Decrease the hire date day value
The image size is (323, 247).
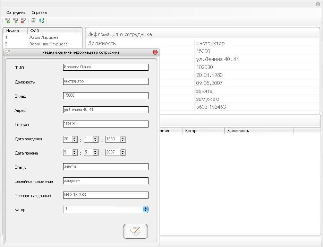(x=75, y=154)
